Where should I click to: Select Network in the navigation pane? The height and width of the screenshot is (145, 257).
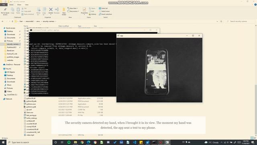[9, 99]
